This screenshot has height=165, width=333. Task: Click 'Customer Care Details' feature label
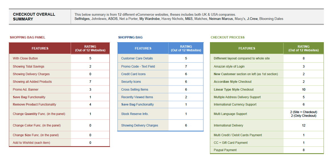(x=137, y=58)
